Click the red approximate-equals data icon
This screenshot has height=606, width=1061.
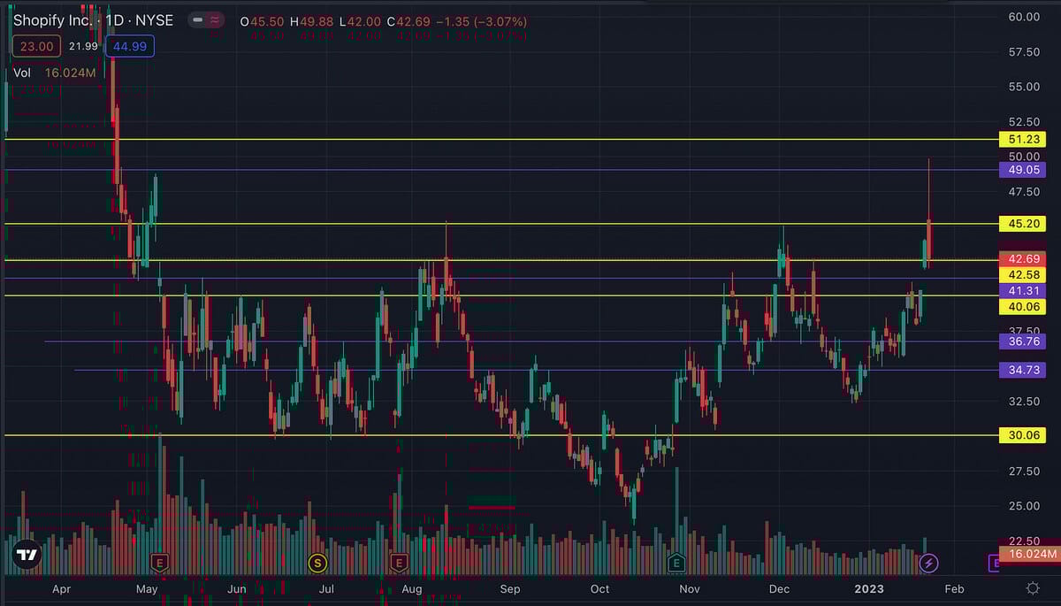[216, 20]
